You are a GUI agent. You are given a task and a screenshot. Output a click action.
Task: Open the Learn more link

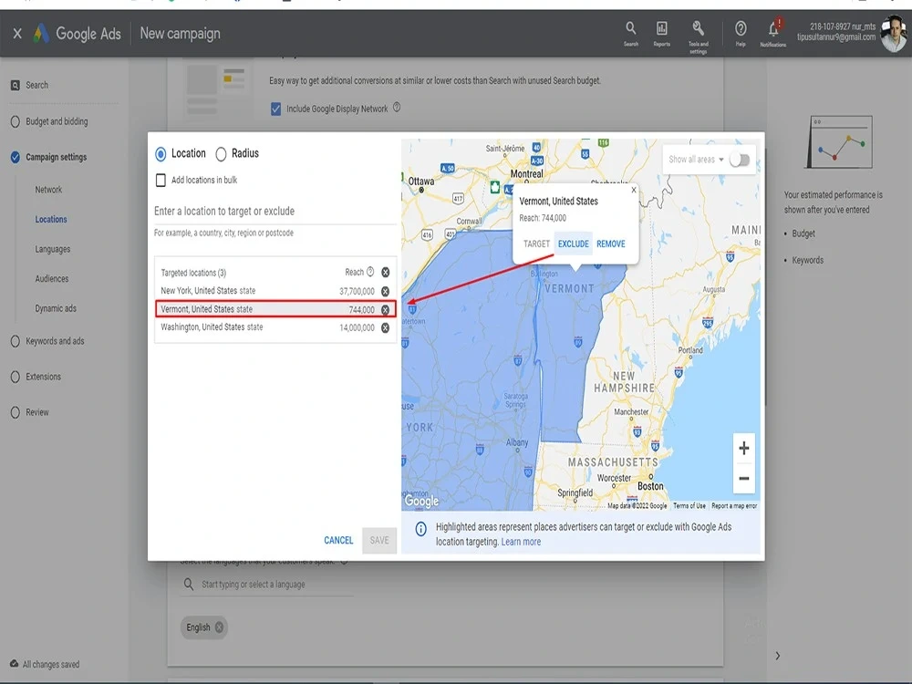coord(521,542)
